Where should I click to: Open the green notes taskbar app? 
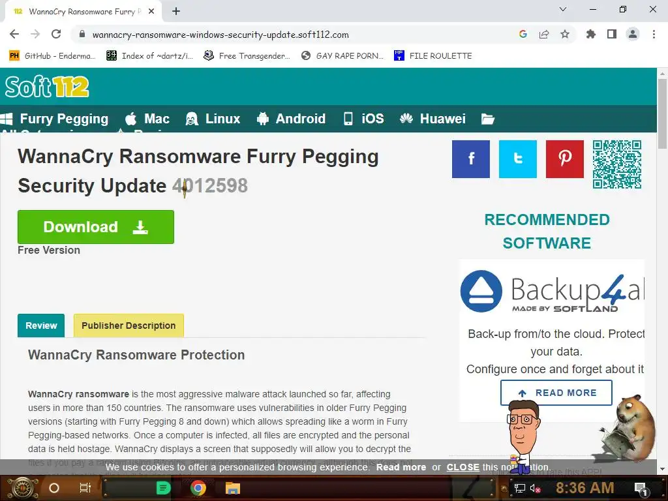tap(163, 488)
